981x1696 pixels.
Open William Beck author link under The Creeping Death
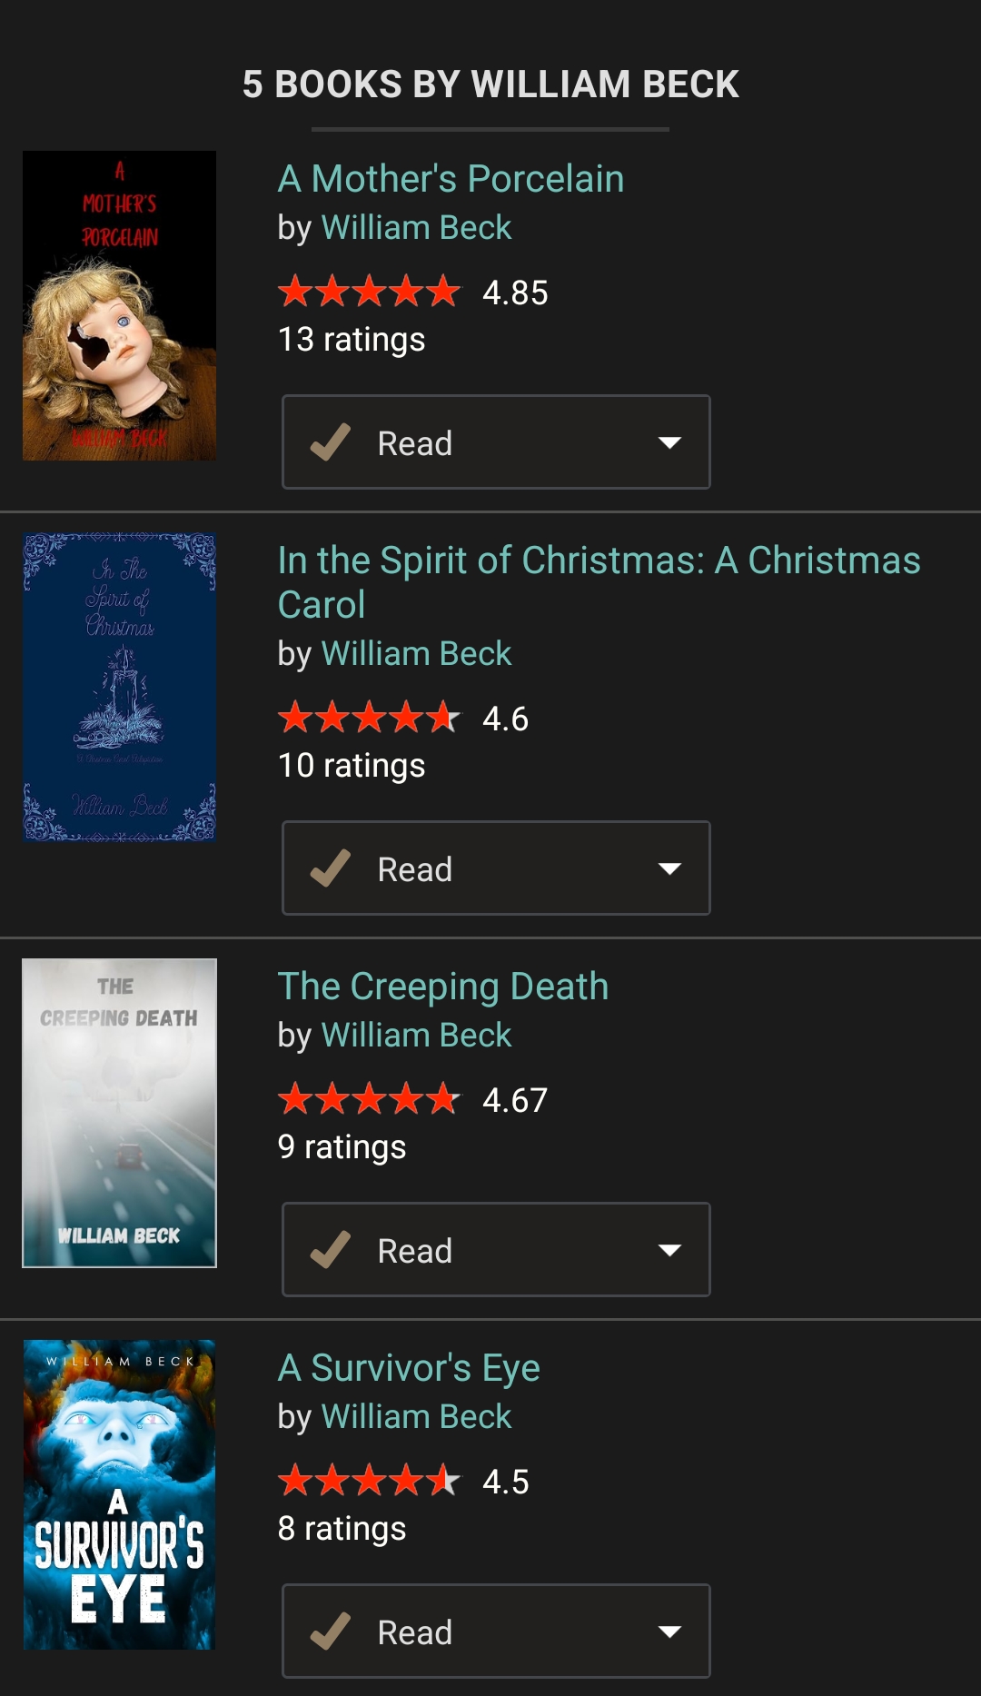tap(416, 1036)
